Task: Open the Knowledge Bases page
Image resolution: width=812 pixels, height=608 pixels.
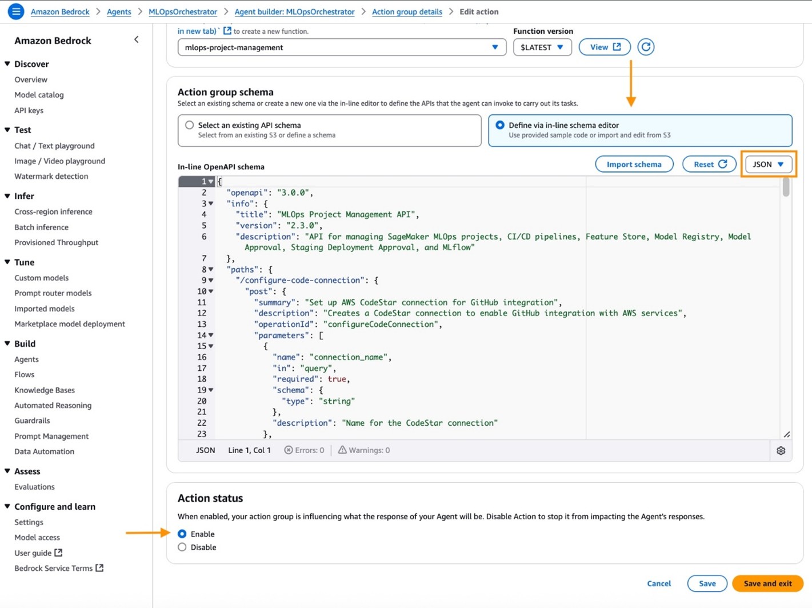Action: [44, 390]
